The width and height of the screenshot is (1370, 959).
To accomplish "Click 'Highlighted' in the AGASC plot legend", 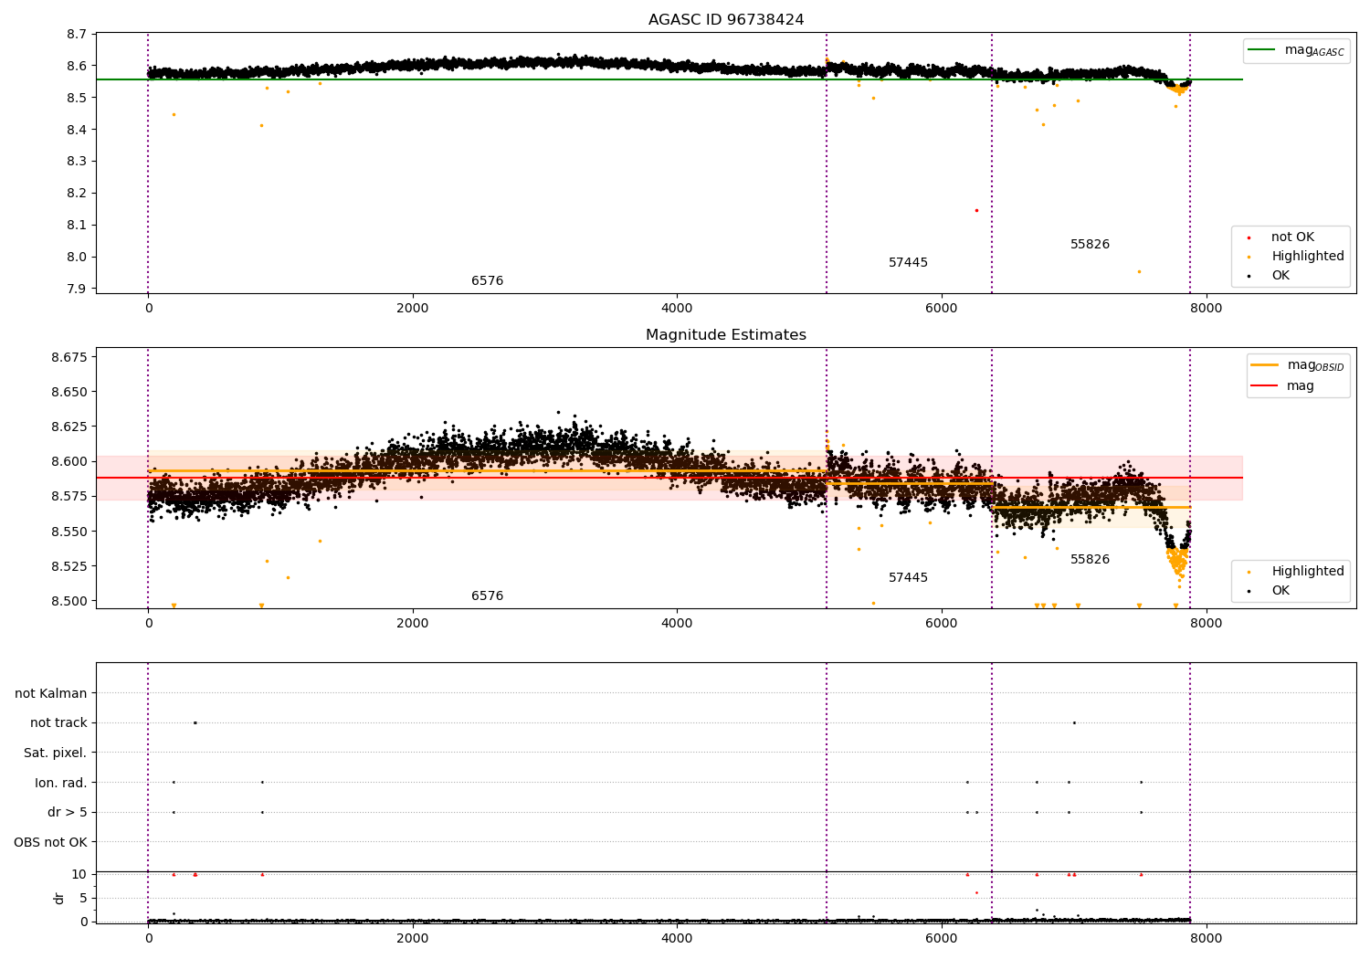I will [x=1308, y=256].
